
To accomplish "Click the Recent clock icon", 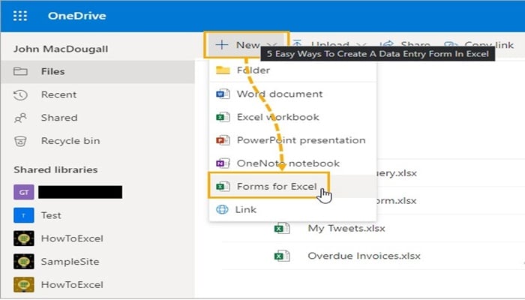I will pyautogui.click(x=20, y=95).
